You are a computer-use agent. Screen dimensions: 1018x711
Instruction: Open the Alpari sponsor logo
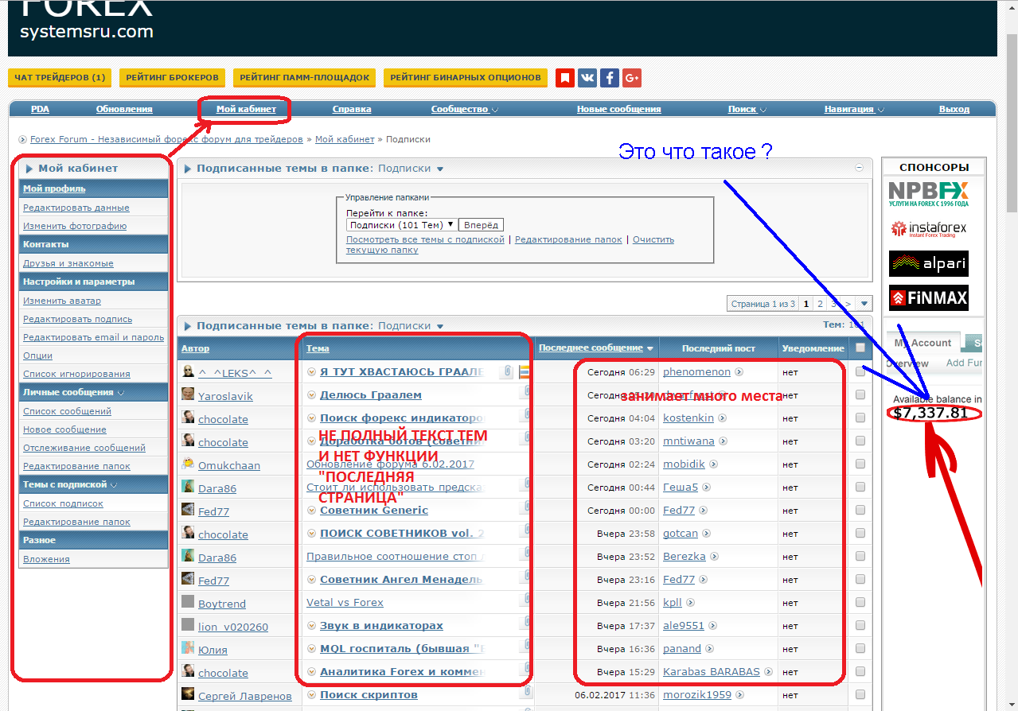[x=928, y=263]
